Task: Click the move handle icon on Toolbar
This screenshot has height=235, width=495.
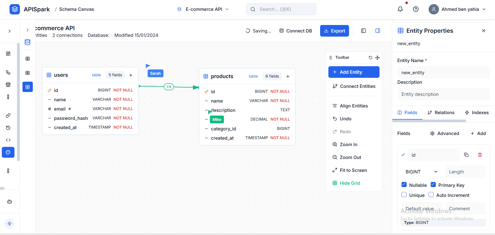Action: tap(377, 57)
